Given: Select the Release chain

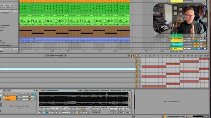Looking at the screenshot, I should click(x=10, y=99).
